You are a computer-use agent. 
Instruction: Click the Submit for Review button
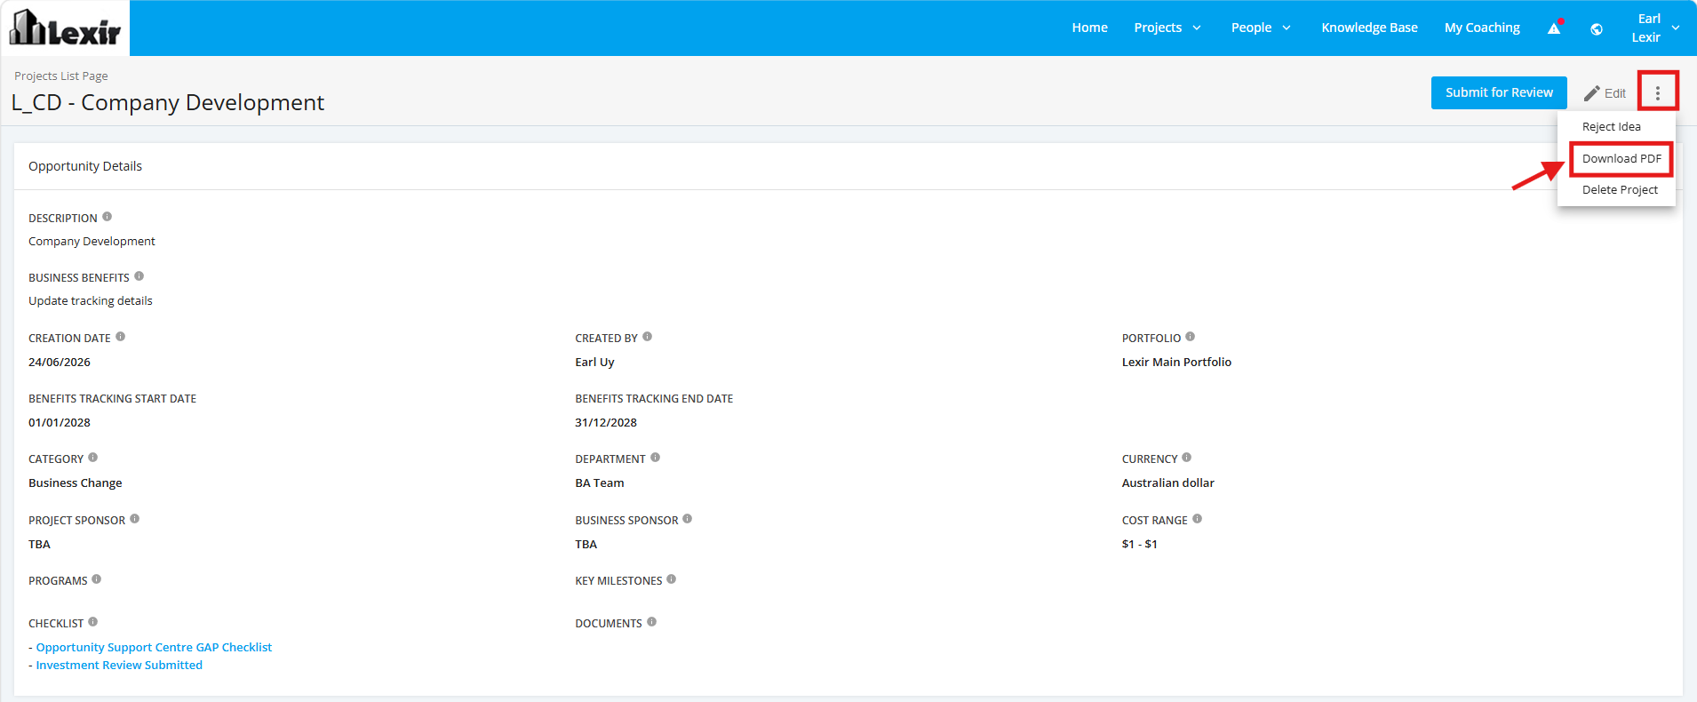(1499, 92)
